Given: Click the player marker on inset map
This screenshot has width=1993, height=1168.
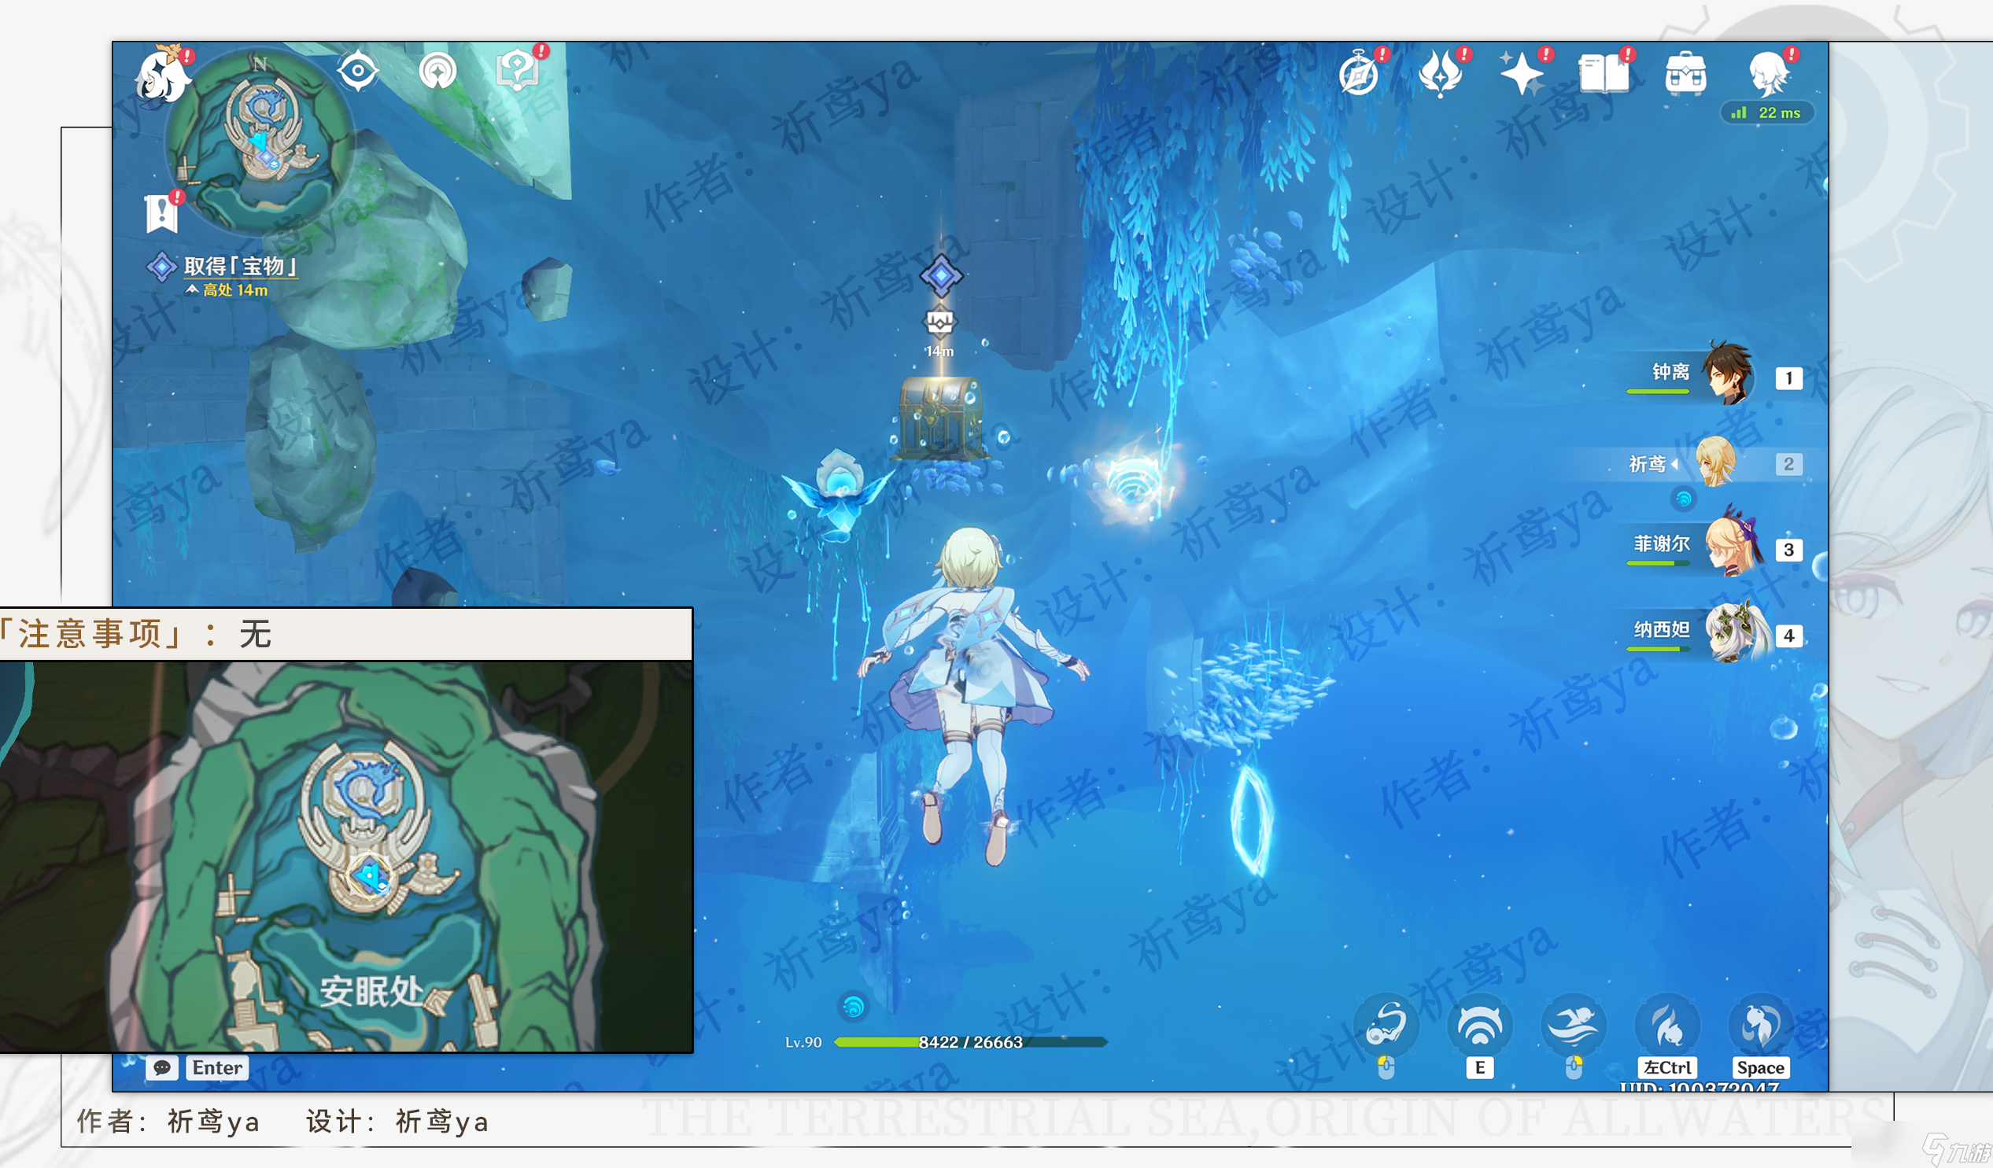Looking at the screenshot, I should 370,876.
